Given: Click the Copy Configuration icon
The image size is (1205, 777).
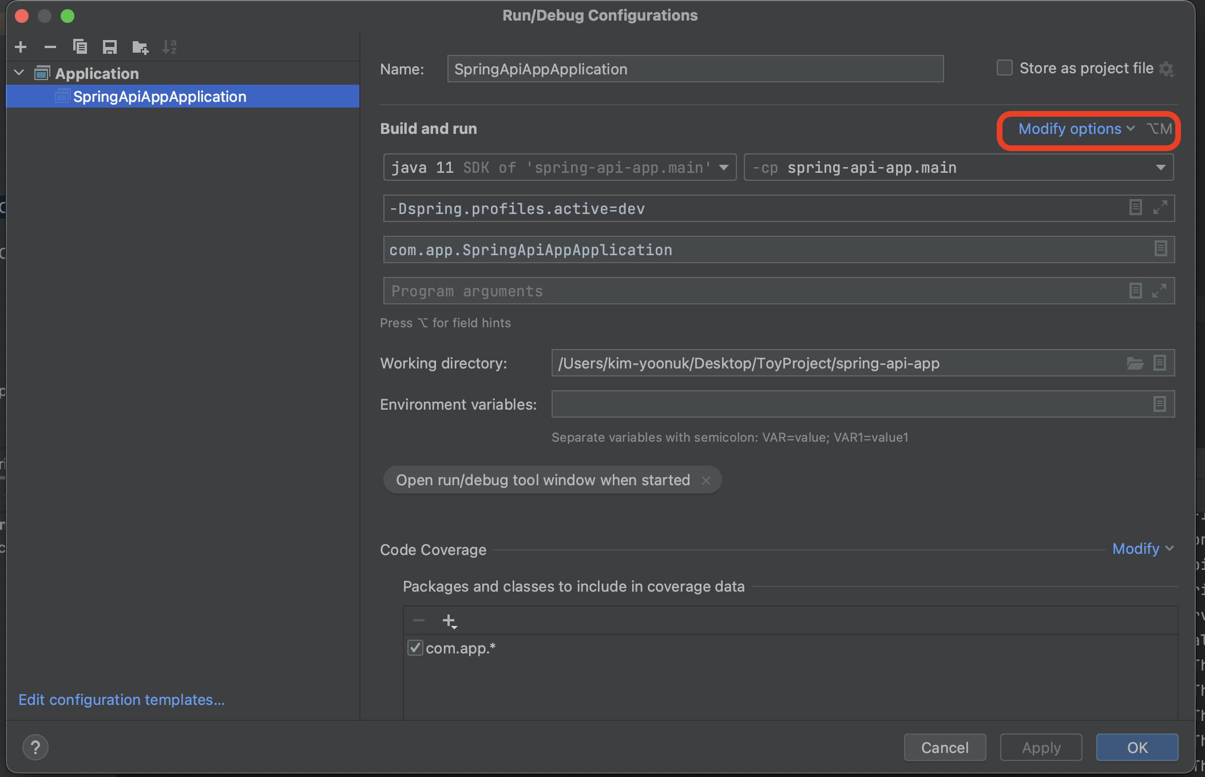Looking at the screenshot, I should point(80,47).
